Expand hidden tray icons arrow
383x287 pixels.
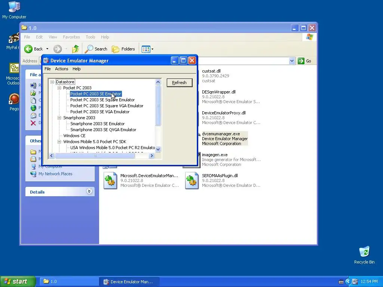click(x=348, y=282)
